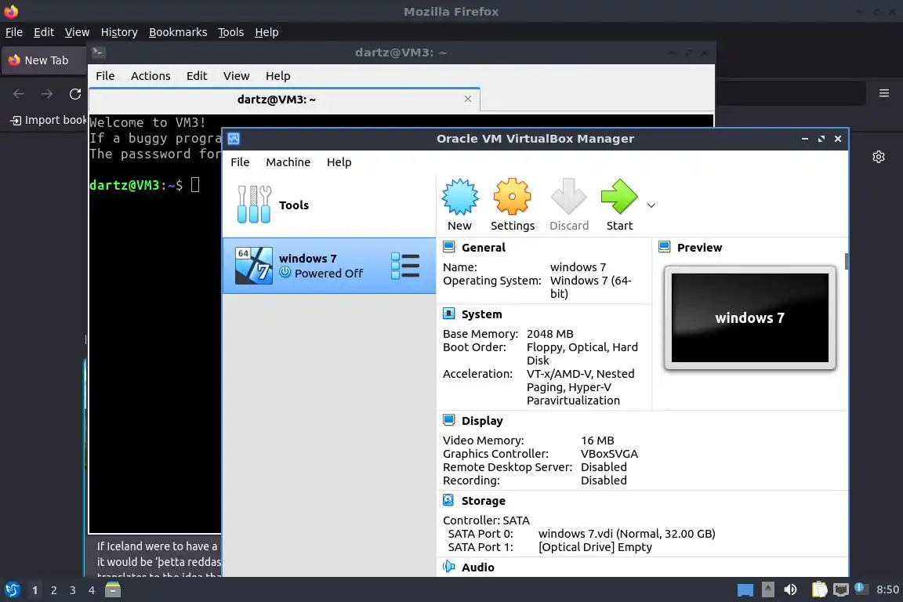Open the file manager taskbar icon

point(113,590)
